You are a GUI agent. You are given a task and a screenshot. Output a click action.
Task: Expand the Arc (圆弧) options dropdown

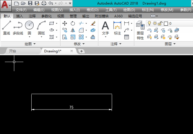pos(42,37)
